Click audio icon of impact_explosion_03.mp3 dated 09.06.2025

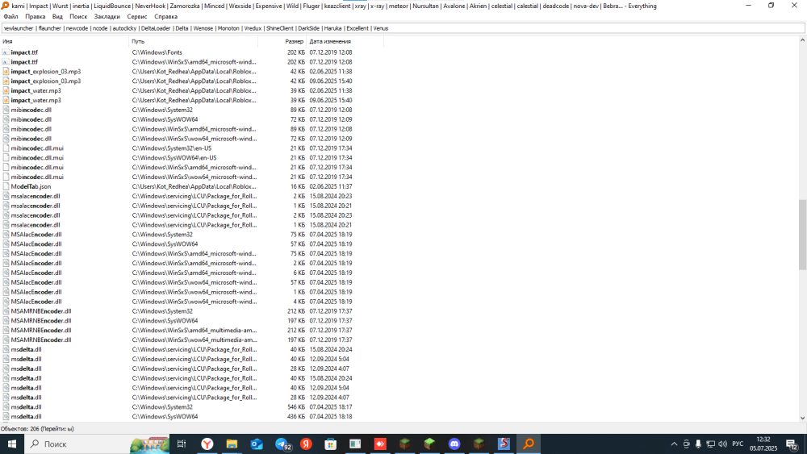point(6,81)
